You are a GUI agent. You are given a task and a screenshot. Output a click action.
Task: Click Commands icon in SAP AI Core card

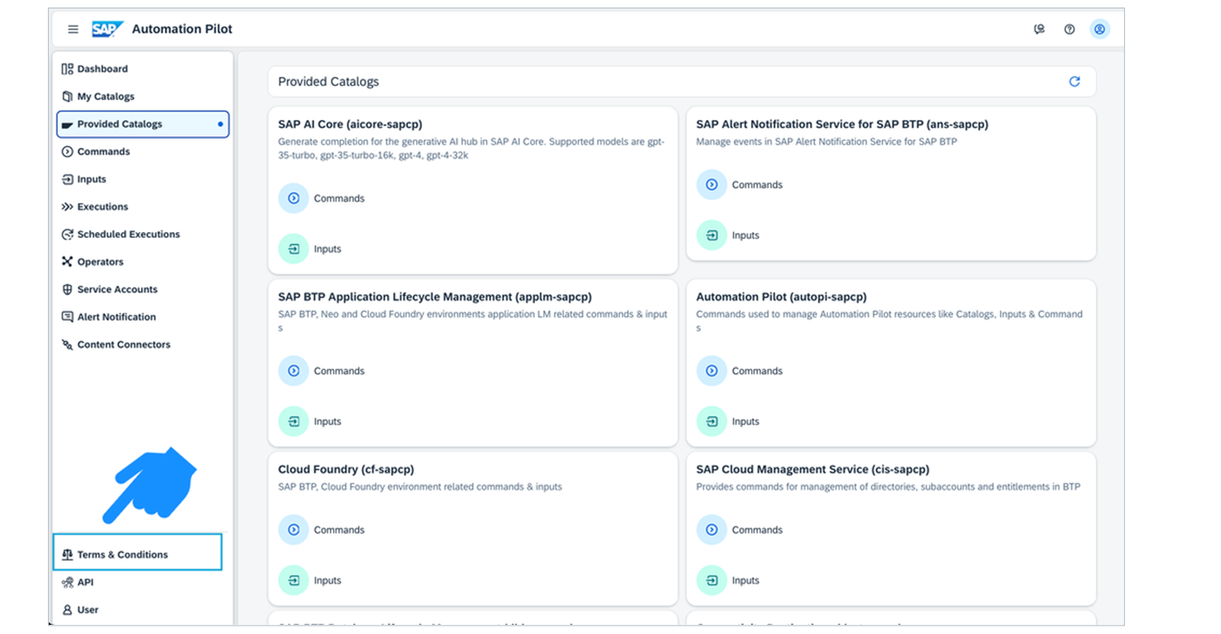click(x=294, y=198)
